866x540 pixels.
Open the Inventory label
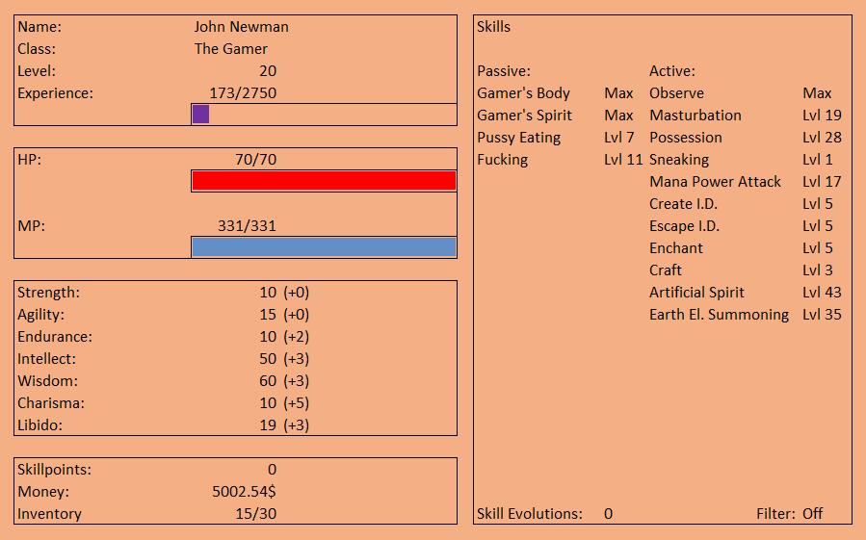(49, 513)
